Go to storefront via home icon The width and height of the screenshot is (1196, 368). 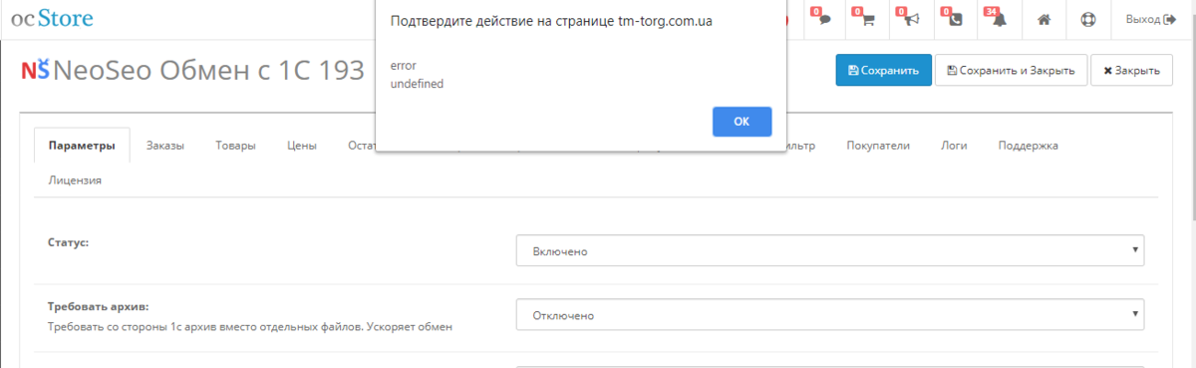tap(1044, 19)
